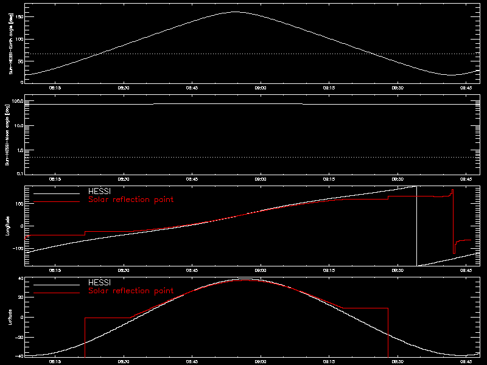487x365 pixels.
Task: Select 'HESSI' legend text in Latitude plot
Action: 99,283
